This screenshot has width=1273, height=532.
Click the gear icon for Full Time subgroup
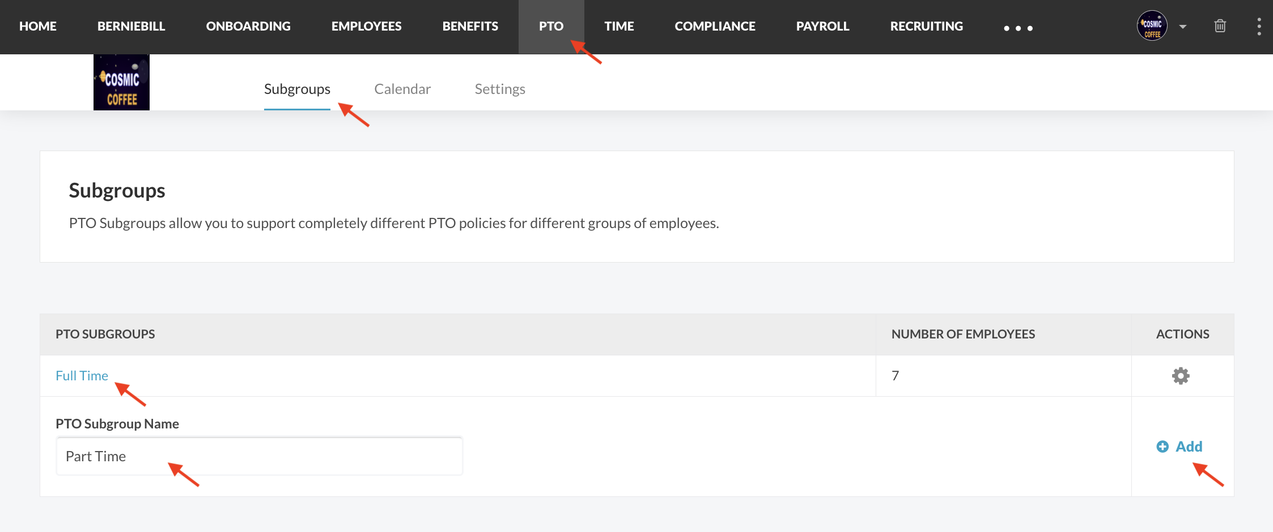point(1181,376)
